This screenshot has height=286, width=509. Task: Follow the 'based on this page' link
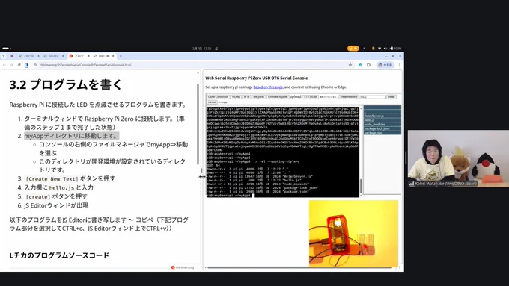pyautogui.click(x=268, y=87)
